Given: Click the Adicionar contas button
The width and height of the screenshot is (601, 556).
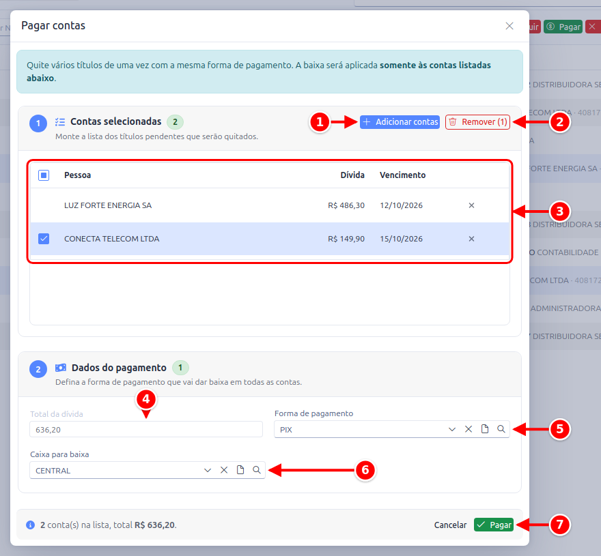Looking at the screenshot, I should 400,121.
